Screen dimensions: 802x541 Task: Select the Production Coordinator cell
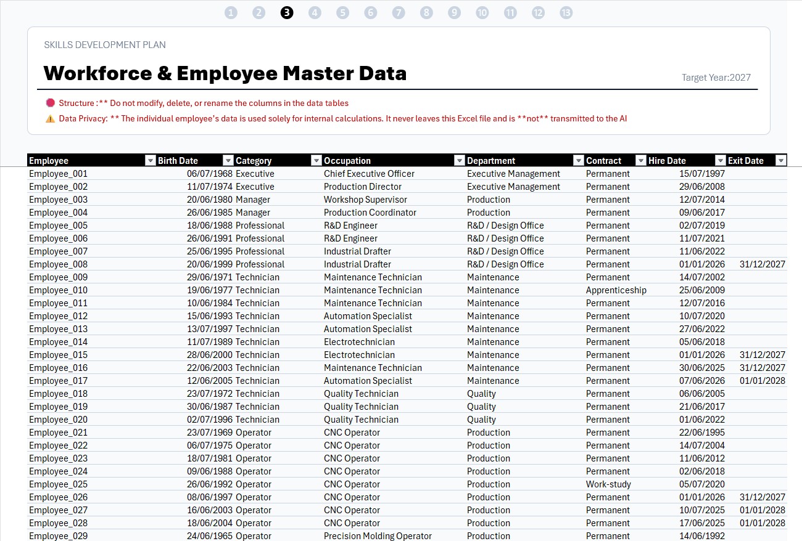pos(394,213)
